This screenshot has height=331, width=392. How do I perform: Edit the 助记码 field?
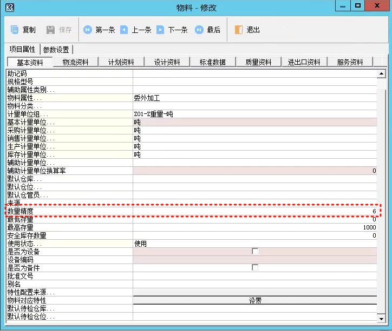pyautogui.click(x=255, y=73)
